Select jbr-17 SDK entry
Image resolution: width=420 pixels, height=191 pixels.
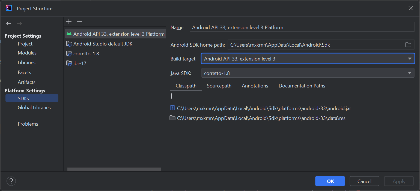point(115,63)
